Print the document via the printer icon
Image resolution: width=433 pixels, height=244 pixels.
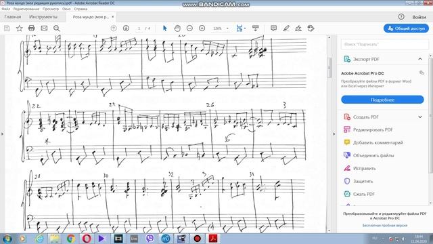[x=32, y=28]
